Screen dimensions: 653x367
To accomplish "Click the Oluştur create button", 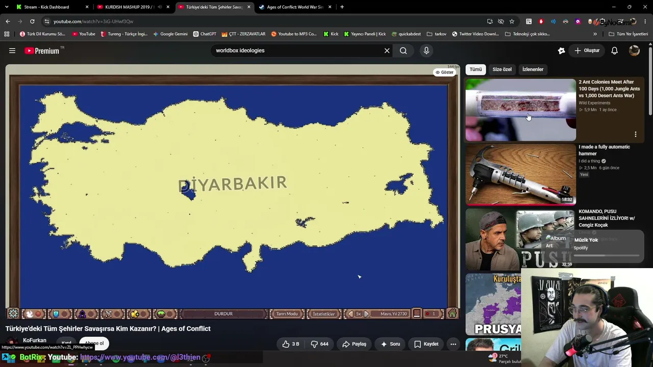I will [587, 50].
